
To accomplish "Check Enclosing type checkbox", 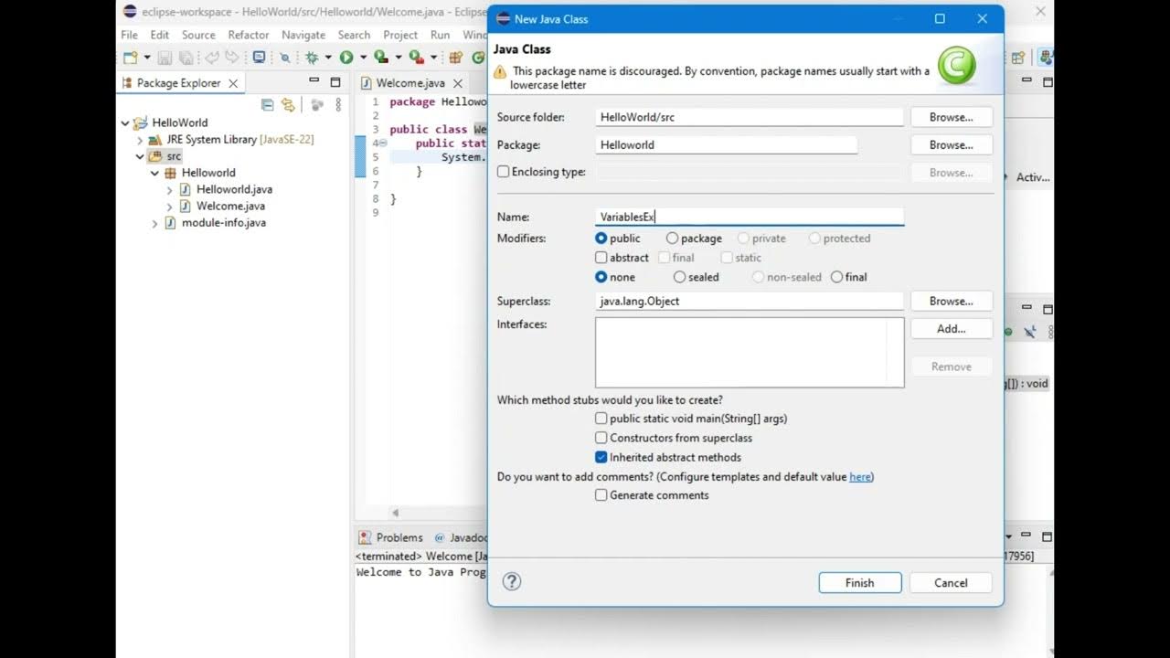I will coord(503,172).
